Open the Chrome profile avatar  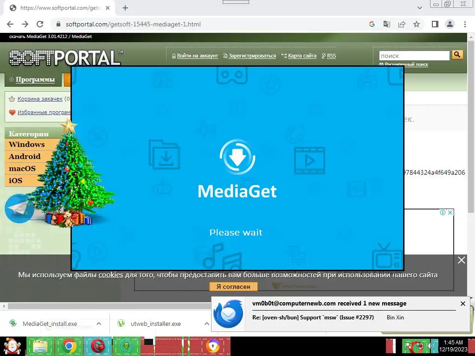450,24
